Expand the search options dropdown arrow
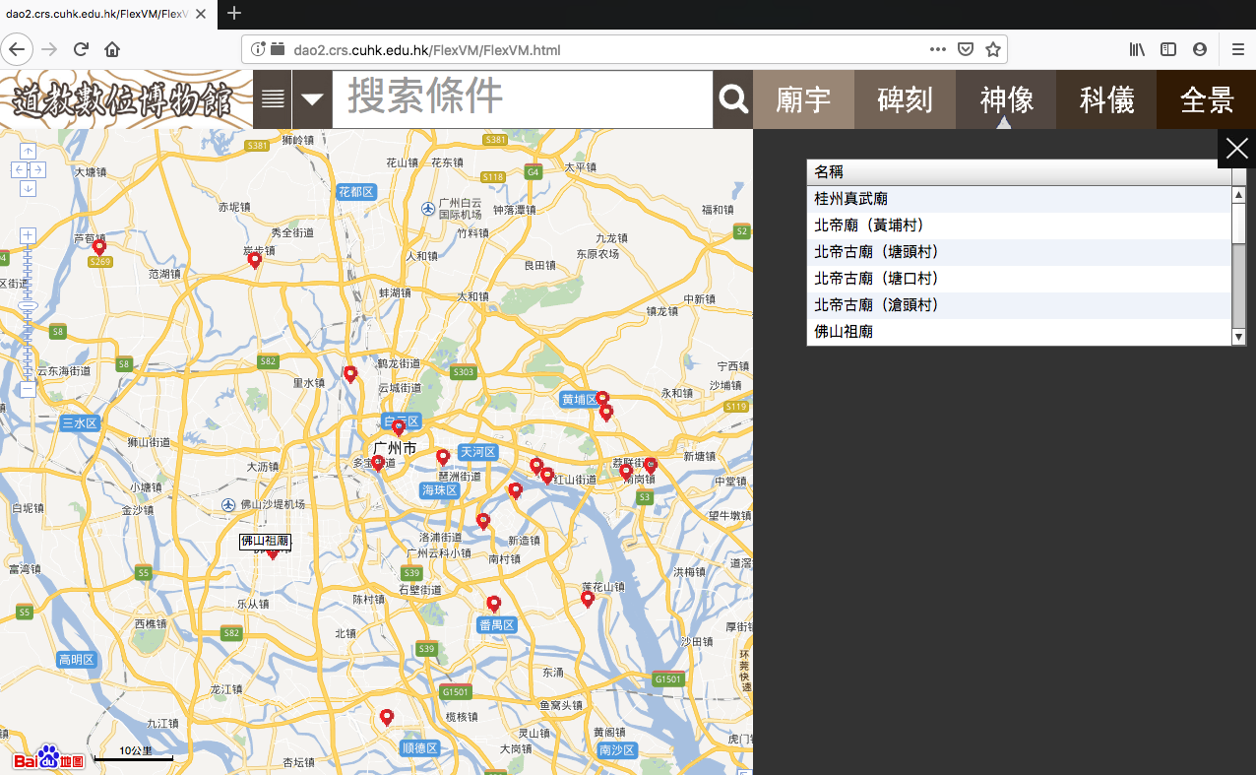1256x775 pixels. click(x=312, y=99)
